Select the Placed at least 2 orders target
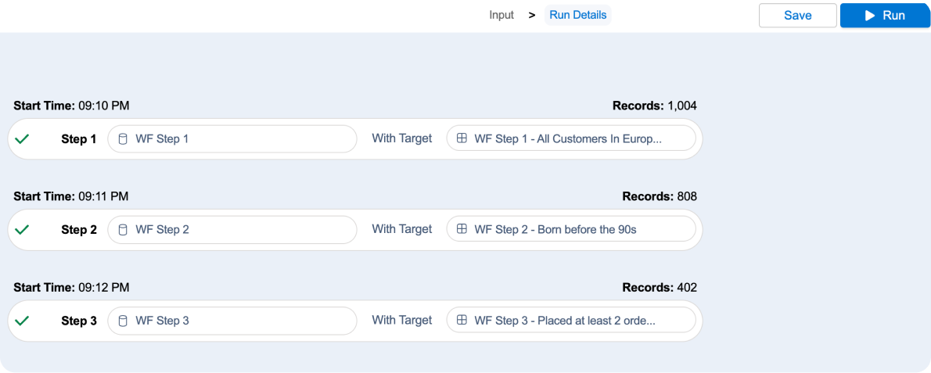Viewport: 931px width, 373px height. [570, 321]
